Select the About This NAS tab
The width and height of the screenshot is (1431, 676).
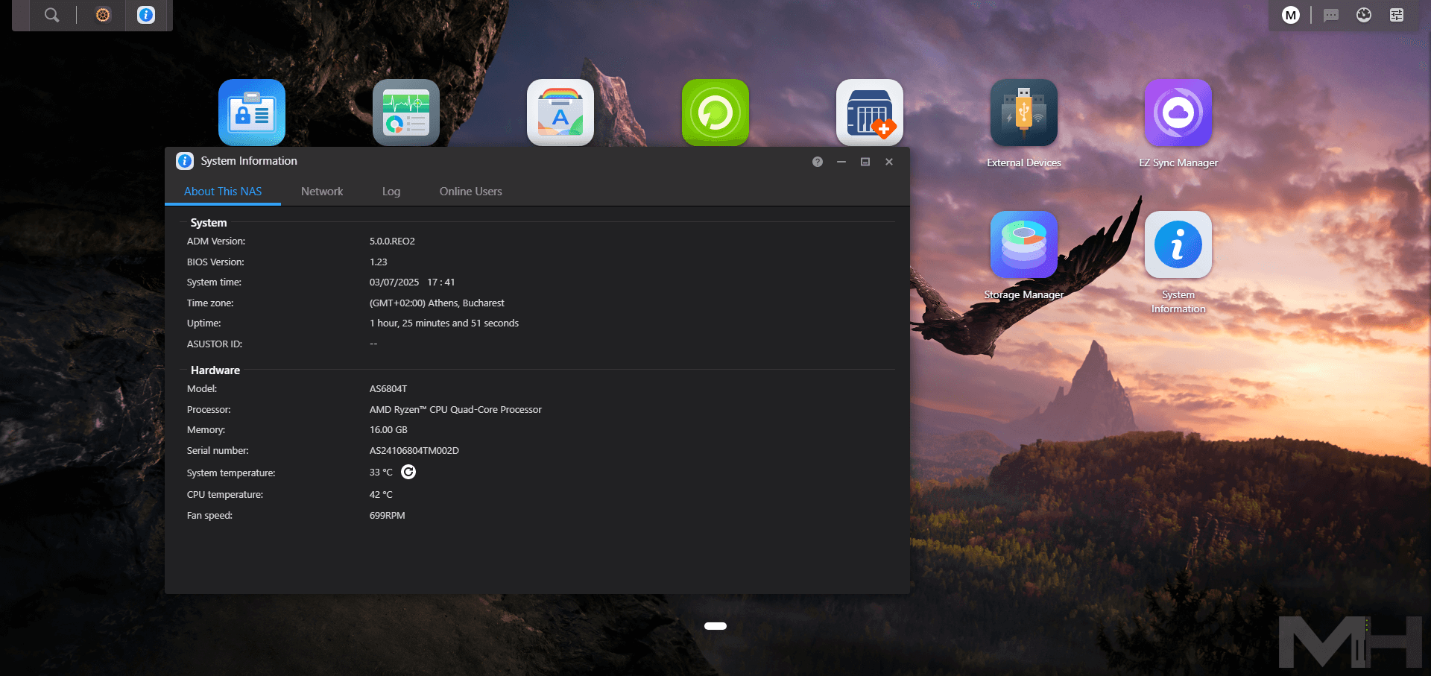point(223,192)
